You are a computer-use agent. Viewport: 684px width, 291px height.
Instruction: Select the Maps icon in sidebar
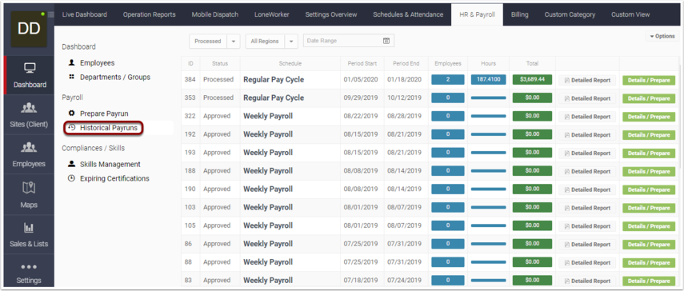pos(29,188)
